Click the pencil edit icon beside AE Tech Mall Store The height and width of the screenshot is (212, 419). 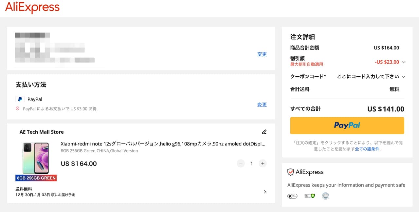click(264, 132)
